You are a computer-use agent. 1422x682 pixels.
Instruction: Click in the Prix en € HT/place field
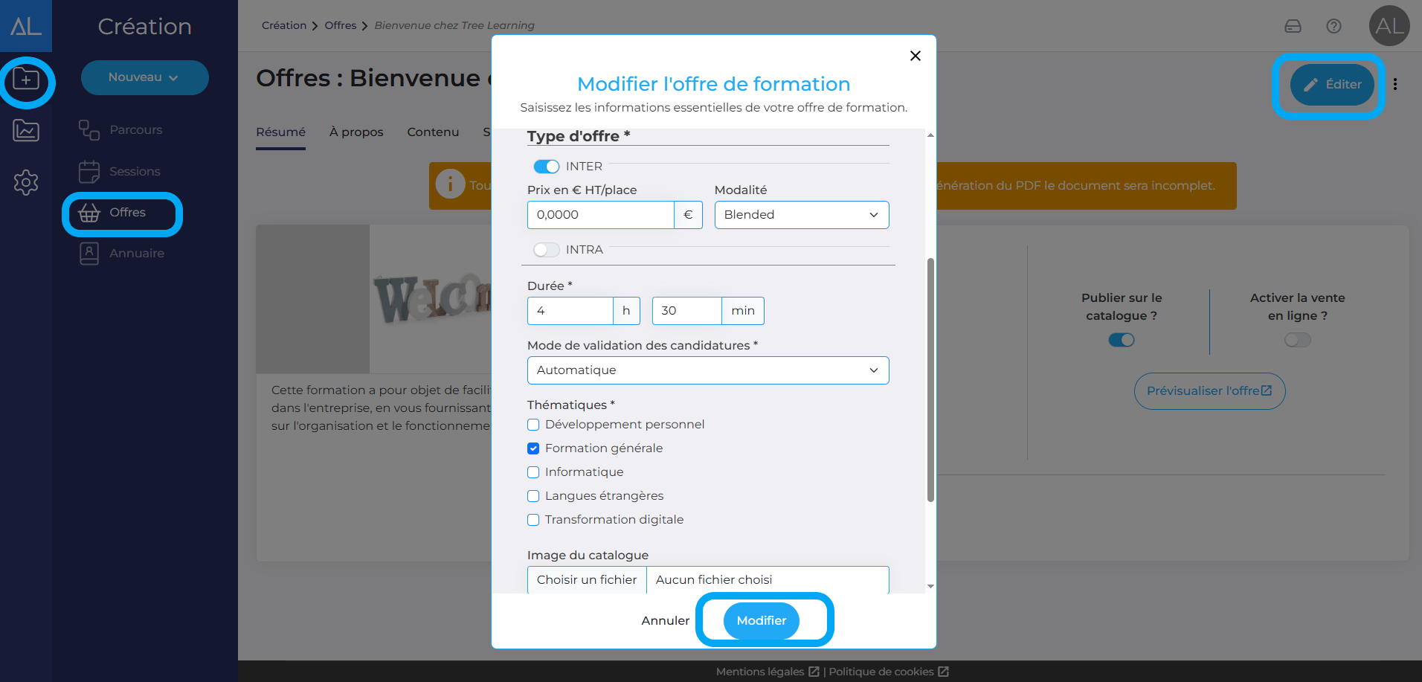click(x=599, y=215)
